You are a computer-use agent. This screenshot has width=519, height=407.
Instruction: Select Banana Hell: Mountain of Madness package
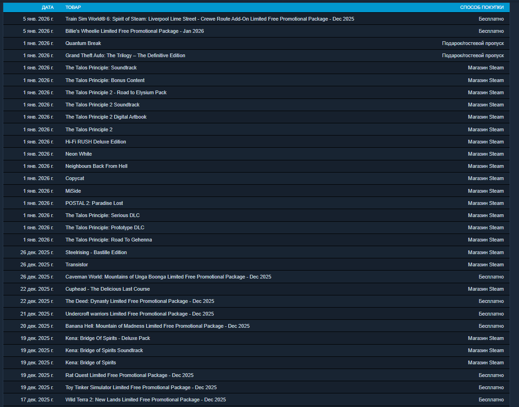point(256,326)
